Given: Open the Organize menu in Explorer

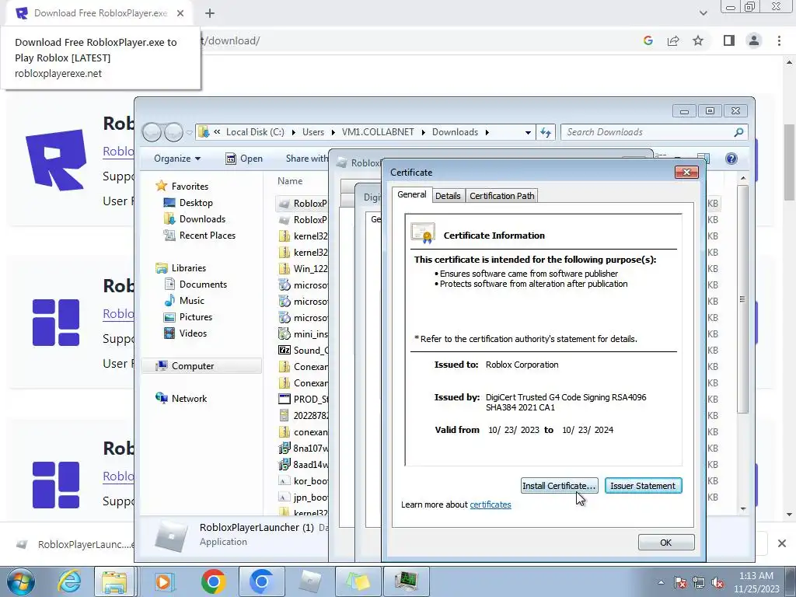Looking at the screenshot, I should 177,159.
